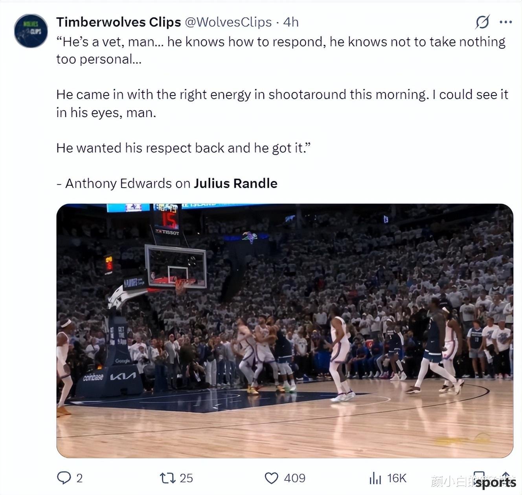The height and width of the screenshot is (495, 522).
Task: Click the repost count 25
Action: pyautogui.click(x=186, y=478)
